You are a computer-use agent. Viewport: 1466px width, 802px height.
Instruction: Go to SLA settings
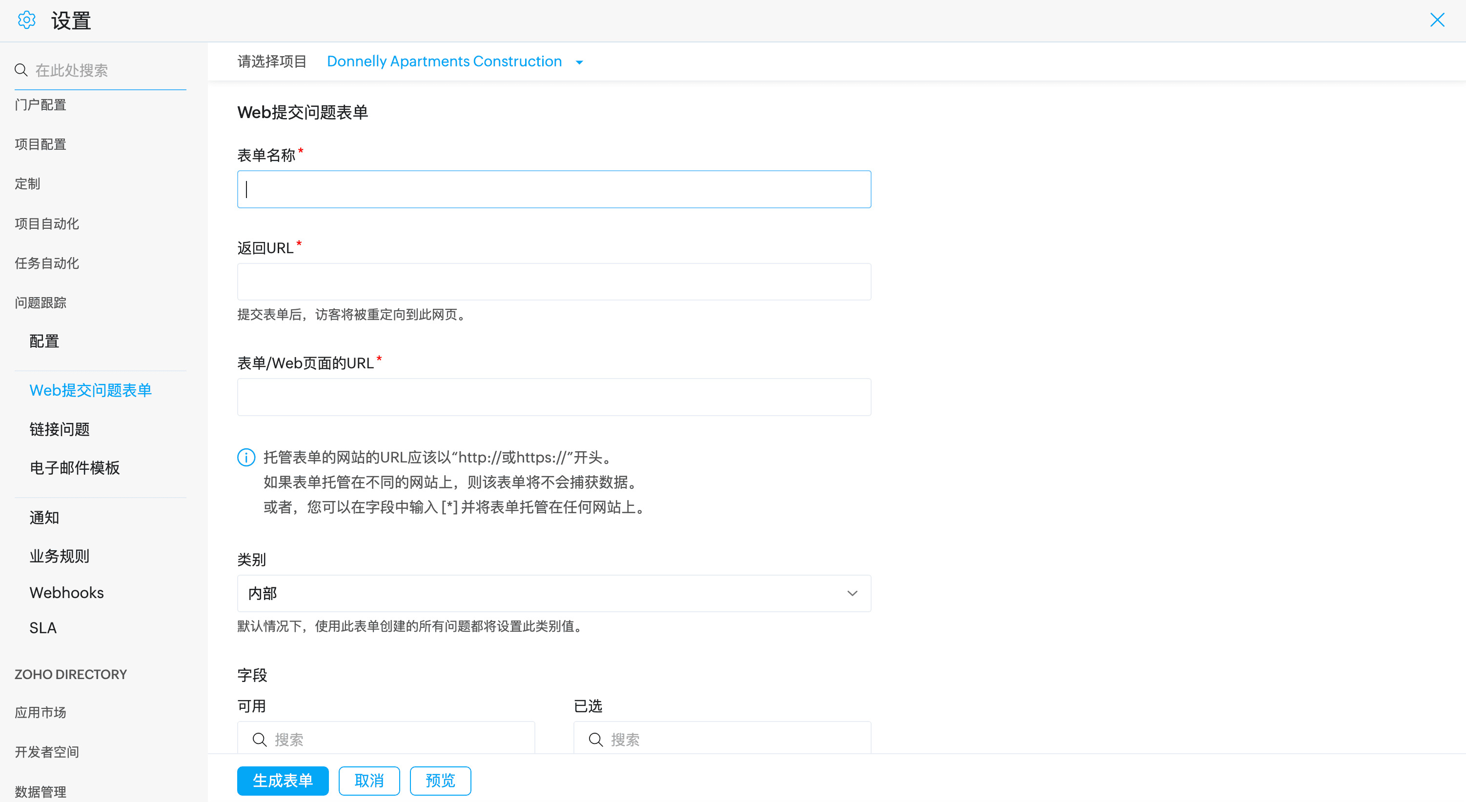point(42,628)
